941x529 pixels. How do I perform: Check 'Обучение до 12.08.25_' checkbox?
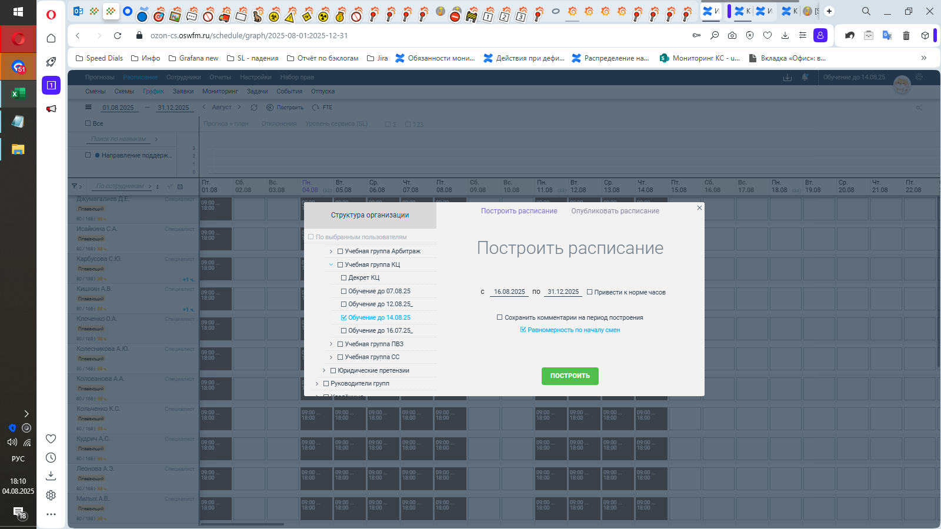click(x=344, y=304)
